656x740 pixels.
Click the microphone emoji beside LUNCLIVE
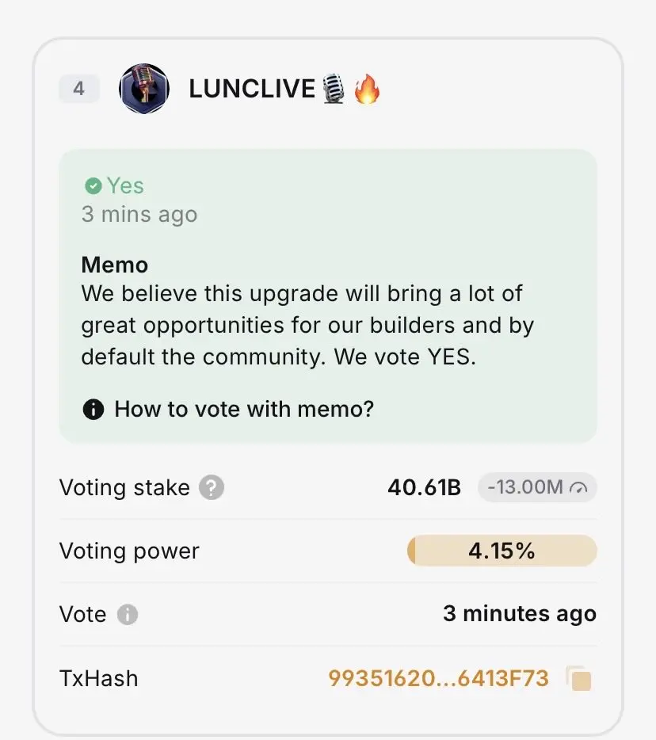point(333,90)
